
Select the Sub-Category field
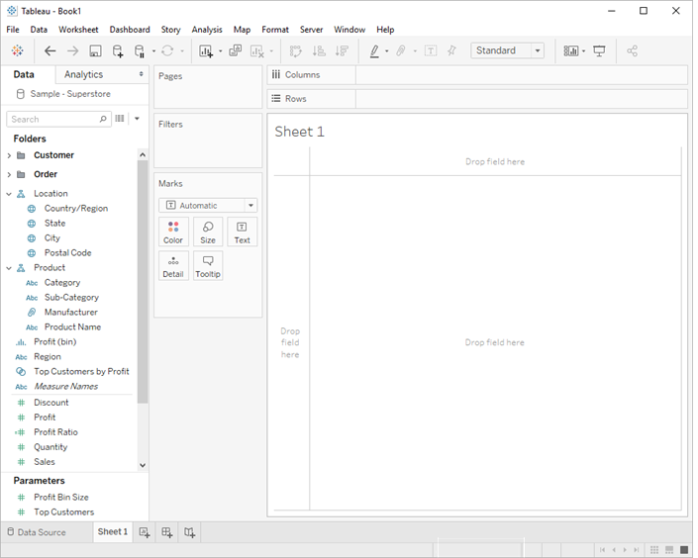pyautogui.click(x=71, y=298)
